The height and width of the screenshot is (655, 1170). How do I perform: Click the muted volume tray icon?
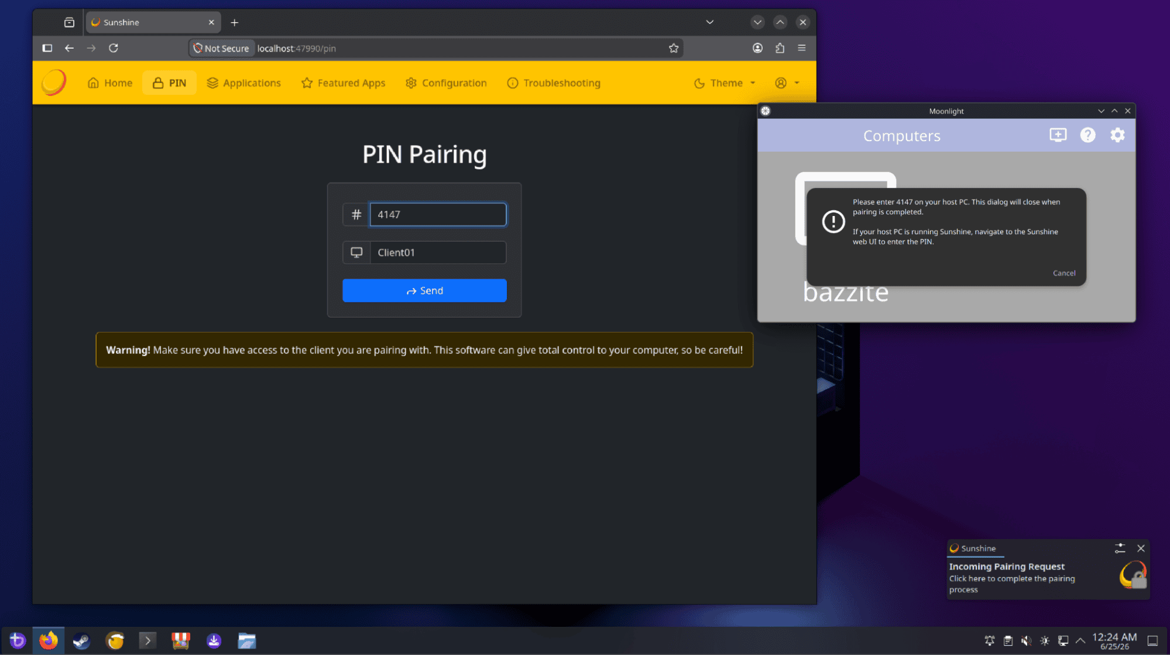pyautogui.click(x=1026, y=641)
